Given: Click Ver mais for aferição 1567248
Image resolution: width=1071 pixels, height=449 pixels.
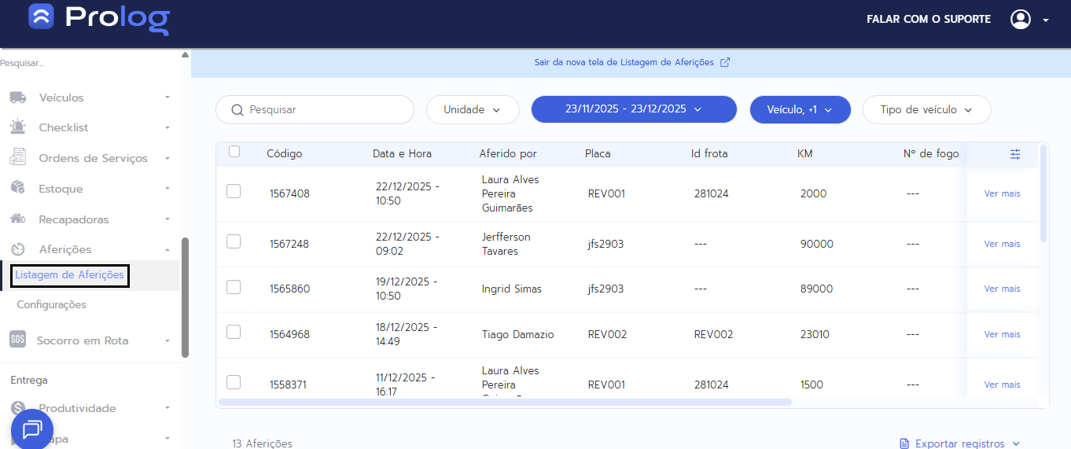Looking at the screenshot, I should [x=1002, y=244].
